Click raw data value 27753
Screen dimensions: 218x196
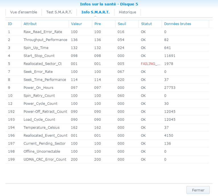tap(170, 88)
